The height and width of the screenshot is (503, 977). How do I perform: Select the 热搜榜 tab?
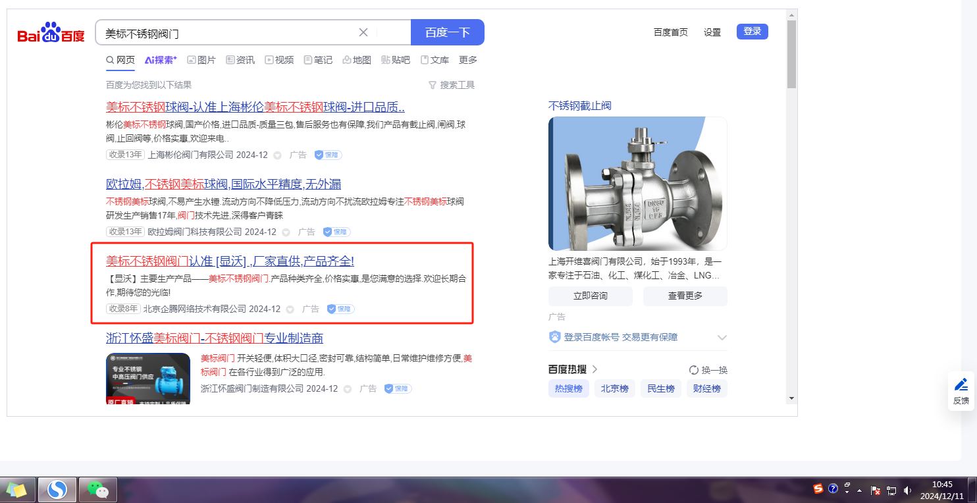pyautogui.click(x=569, y=388)
